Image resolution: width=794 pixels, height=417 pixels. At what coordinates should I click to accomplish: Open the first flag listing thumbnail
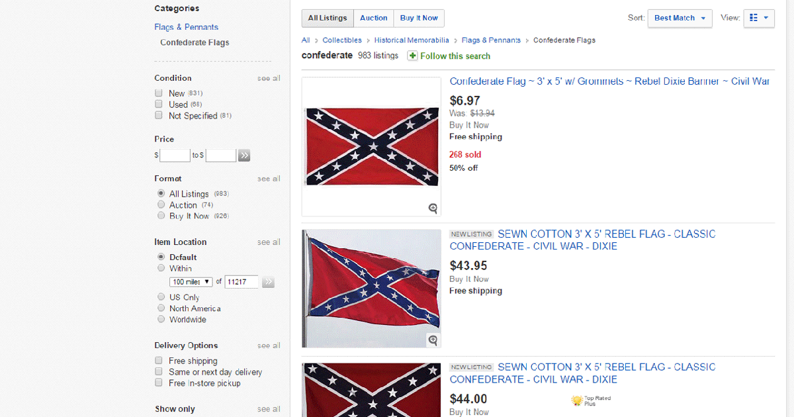pos(371,147)
